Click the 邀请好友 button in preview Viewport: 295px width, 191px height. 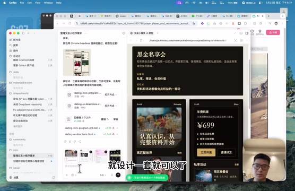[x=227, y=152]
